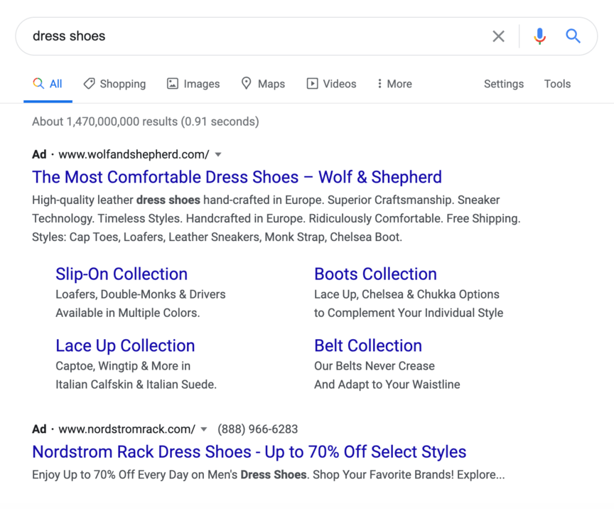Image resolution: width=614 pixels, height=509 pixels.
Task: Switch to the Shopping tab
Action: point(114,84)
